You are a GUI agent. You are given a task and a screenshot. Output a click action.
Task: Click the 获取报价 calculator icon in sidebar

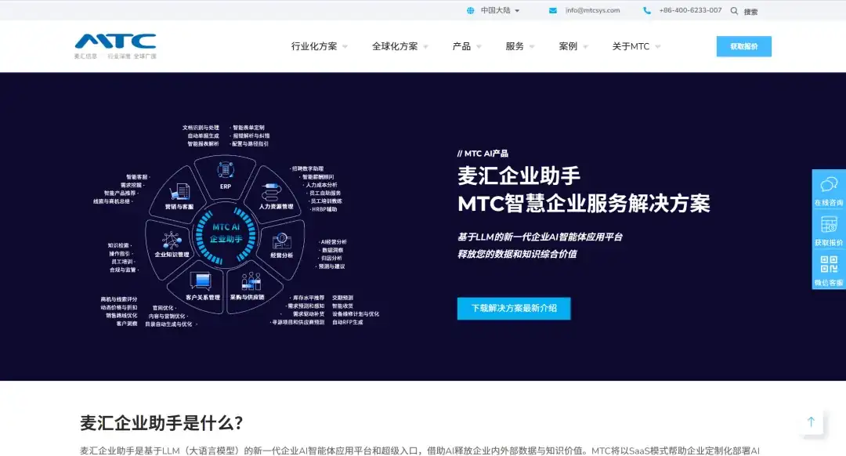click(x=827, y=223)
